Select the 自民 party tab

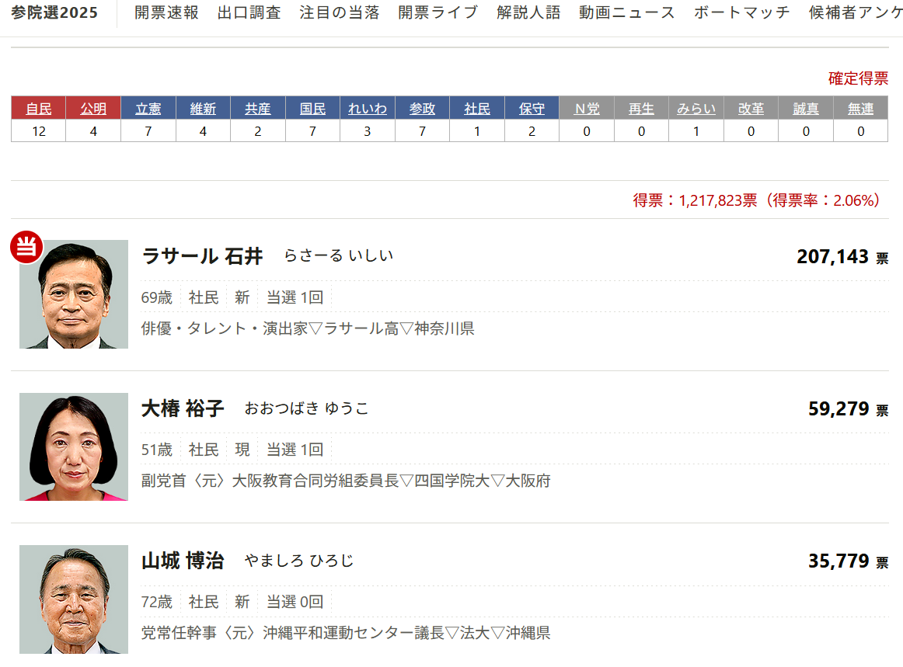[x=39, y=109]
